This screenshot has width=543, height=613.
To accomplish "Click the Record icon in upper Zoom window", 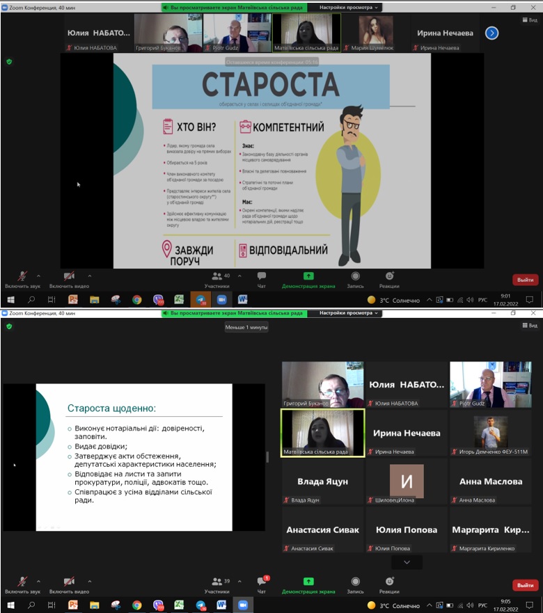I will pos(355,276).
